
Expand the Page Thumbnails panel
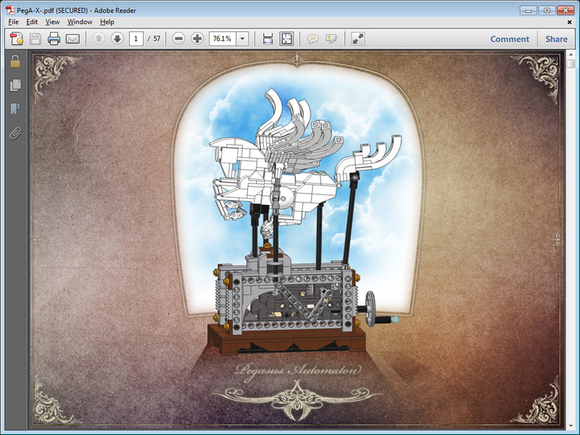pos(14,86)
